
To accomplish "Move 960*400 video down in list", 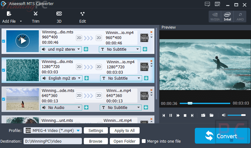I will point(152,37).
